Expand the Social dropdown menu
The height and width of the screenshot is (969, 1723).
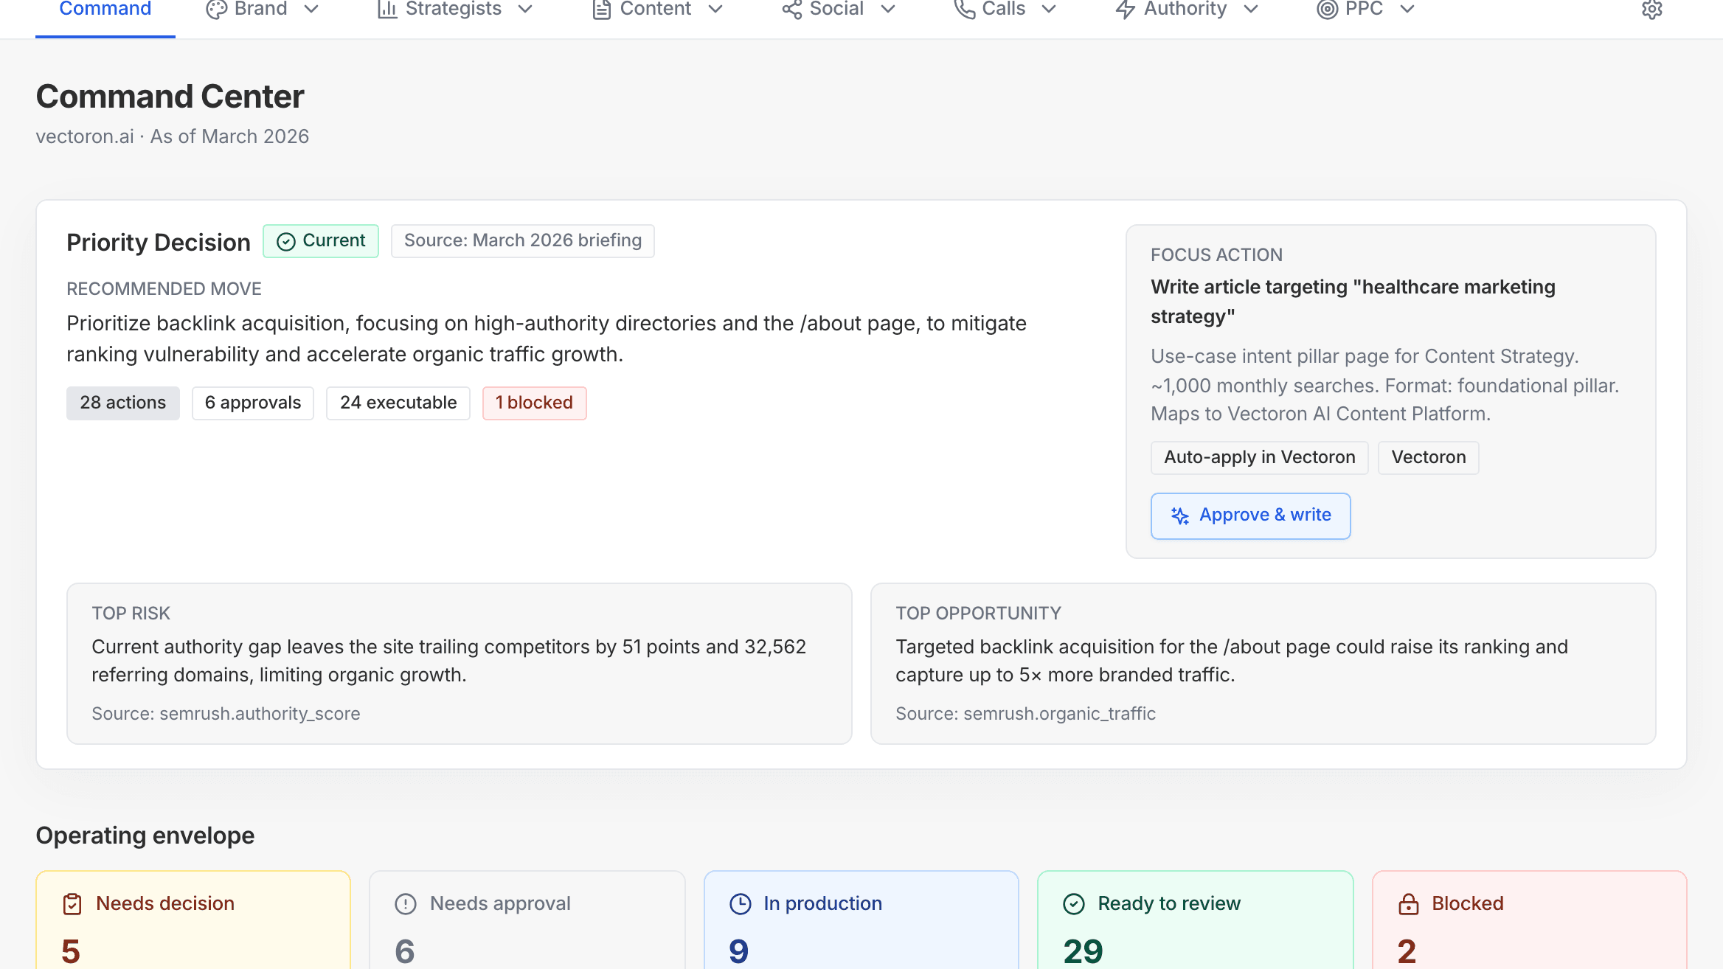[889, 10]
